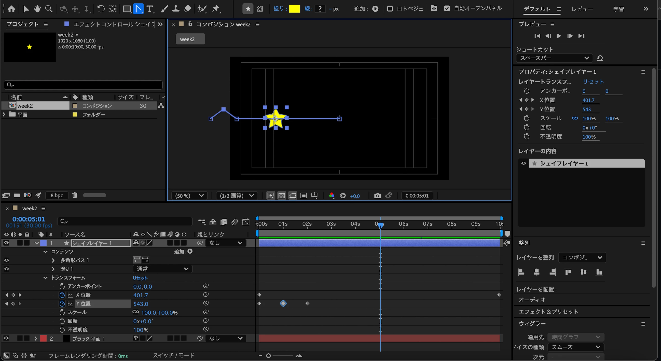
Task: Click the trash delete icon in Project panel
Action: point(75,195)
